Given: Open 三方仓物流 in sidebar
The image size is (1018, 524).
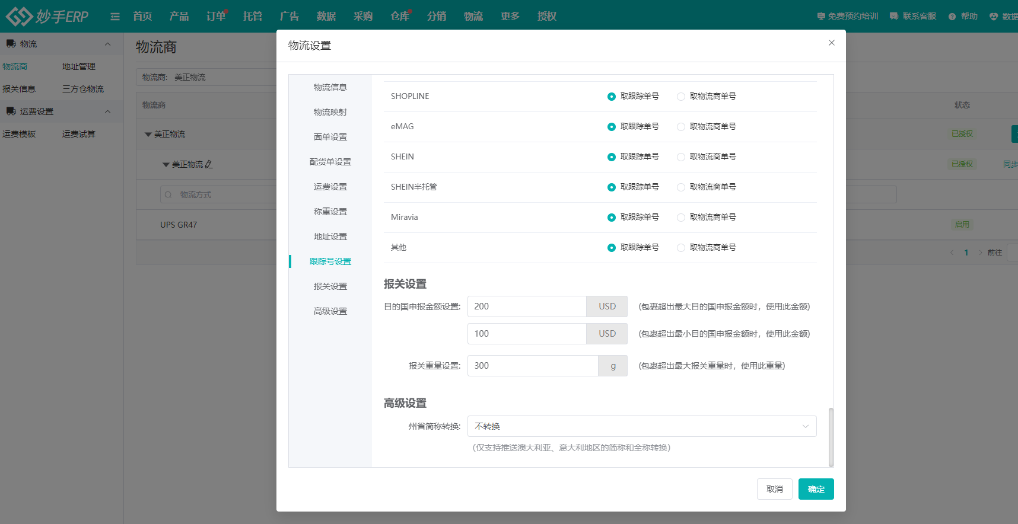Looking at the screenshot, I should coord(83,89).
